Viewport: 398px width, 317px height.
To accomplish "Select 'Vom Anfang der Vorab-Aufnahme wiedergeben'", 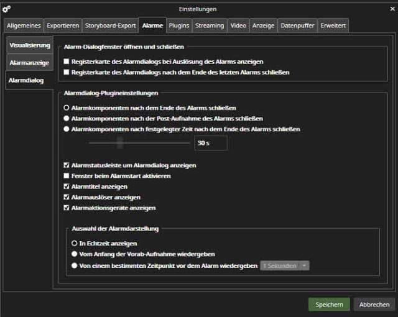I will pyautogui.click(x=75, y=254).
